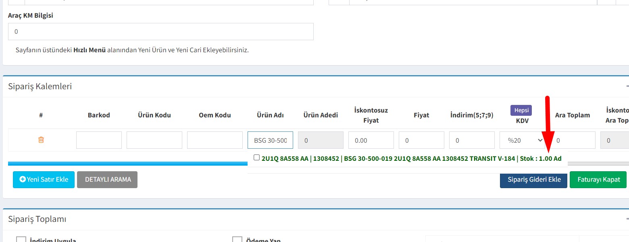Select the Oem Kodu text box
This screenshot has width=629, height=242.
(215, 140)
